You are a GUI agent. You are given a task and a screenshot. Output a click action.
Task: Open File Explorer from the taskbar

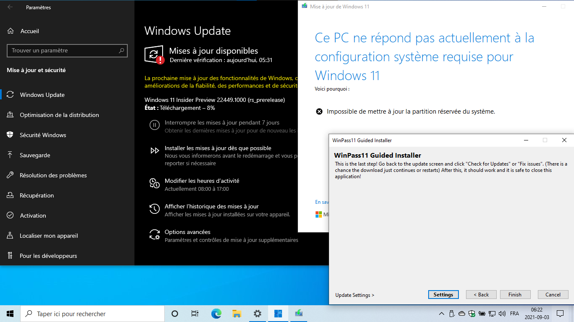237,314
